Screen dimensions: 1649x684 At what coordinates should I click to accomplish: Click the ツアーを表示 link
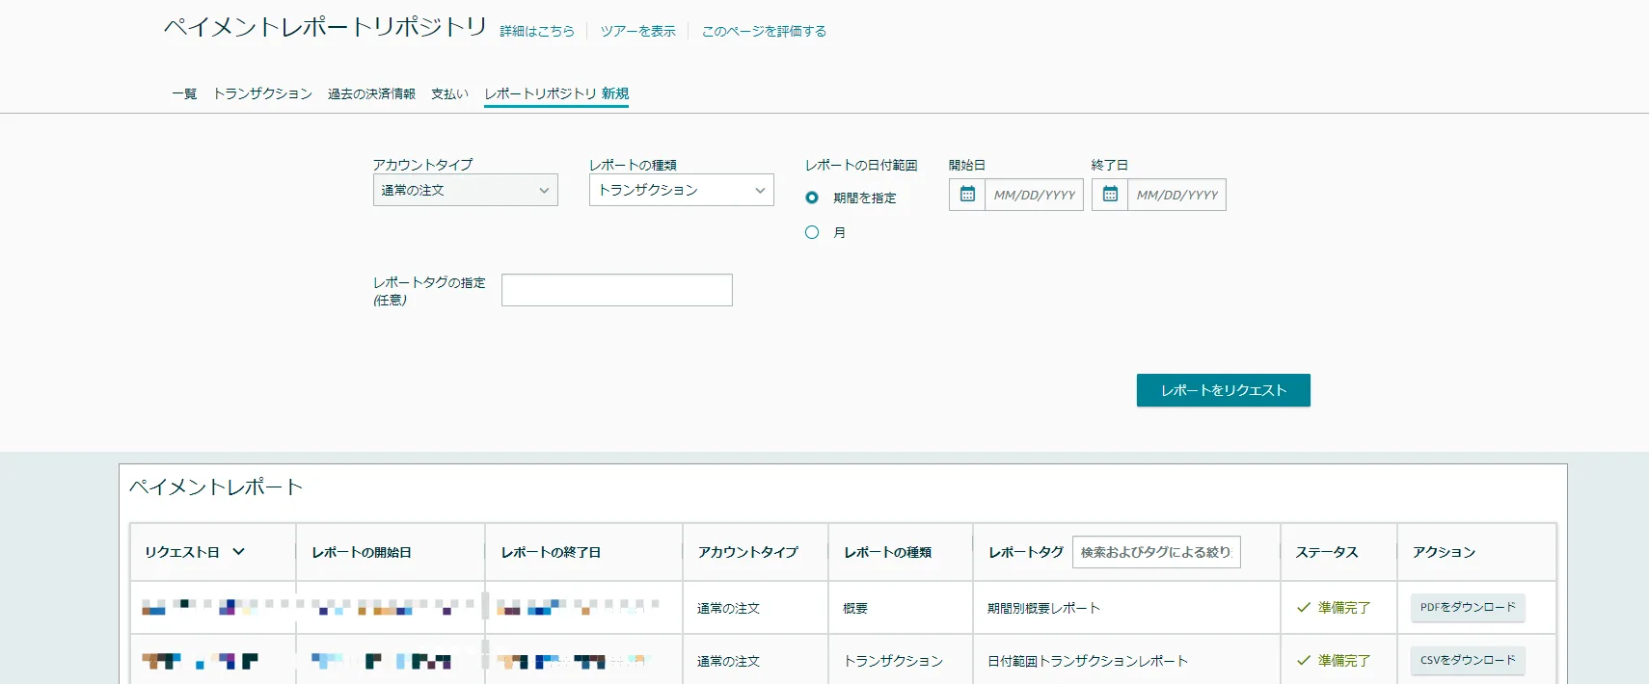(x=638, y=31)
